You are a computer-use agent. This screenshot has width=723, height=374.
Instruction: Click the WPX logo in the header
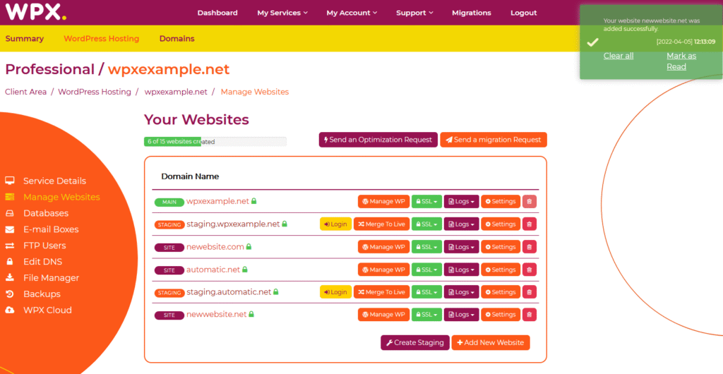(x=37, y=13)
